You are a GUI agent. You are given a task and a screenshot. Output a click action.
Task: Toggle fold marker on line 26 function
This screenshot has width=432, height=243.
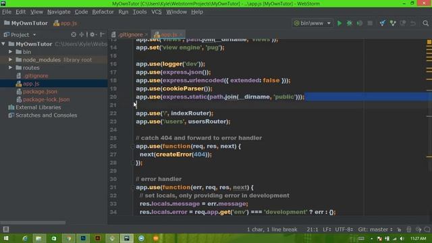click(132, 146)
